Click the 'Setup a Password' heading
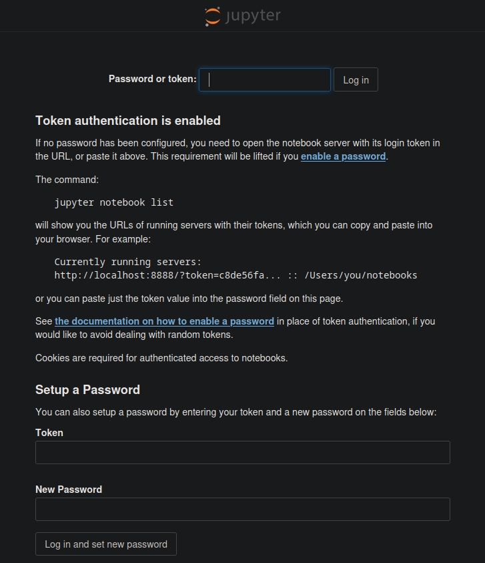Image resolution: width=485 pixels, height=563 pixels. pyautogui.click(x=87, y=390)
